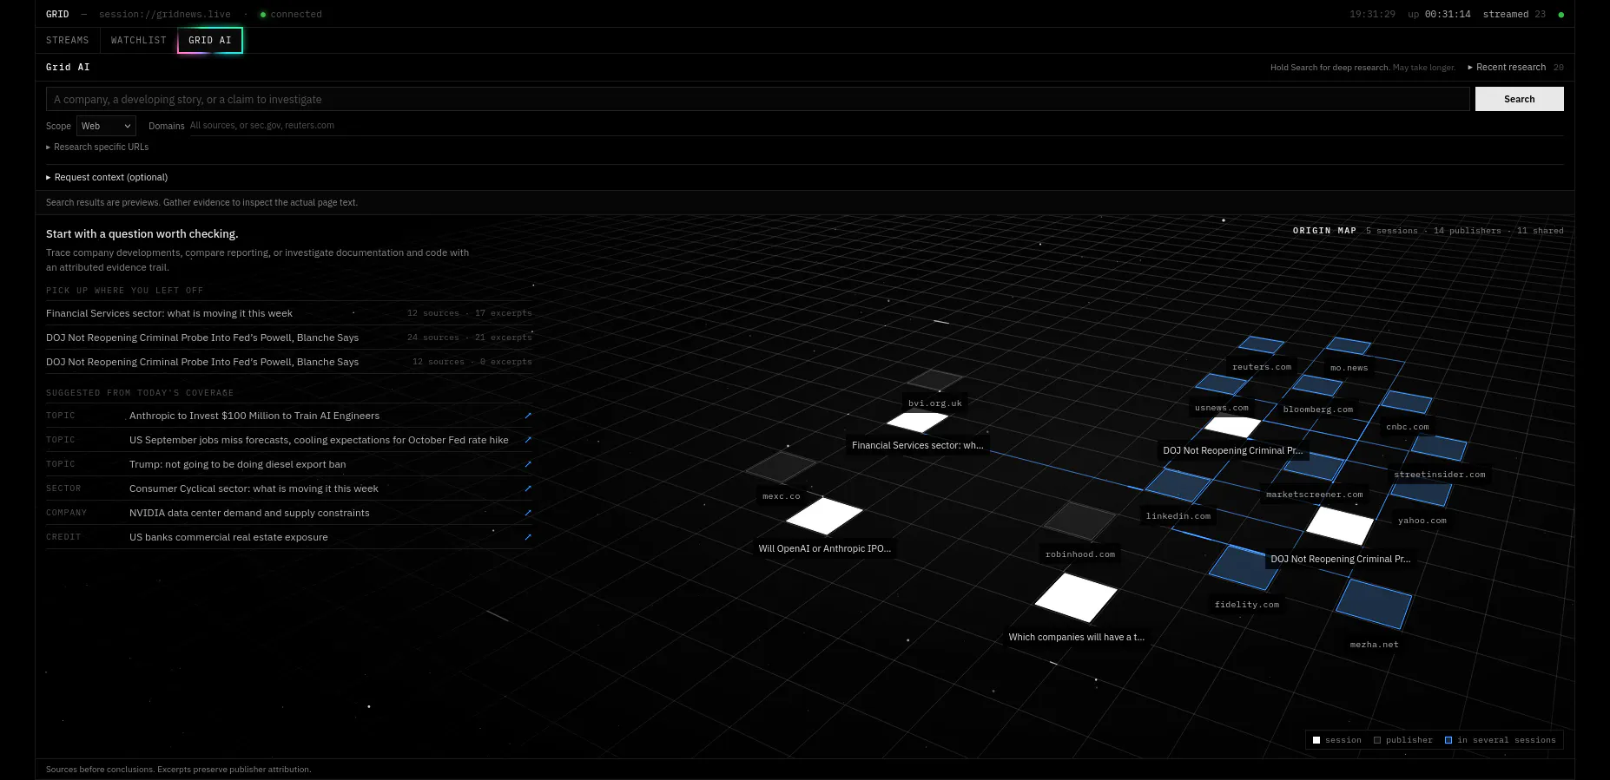
Task: Click the reuters.com label on the origin map
Action: [1262, 367]
